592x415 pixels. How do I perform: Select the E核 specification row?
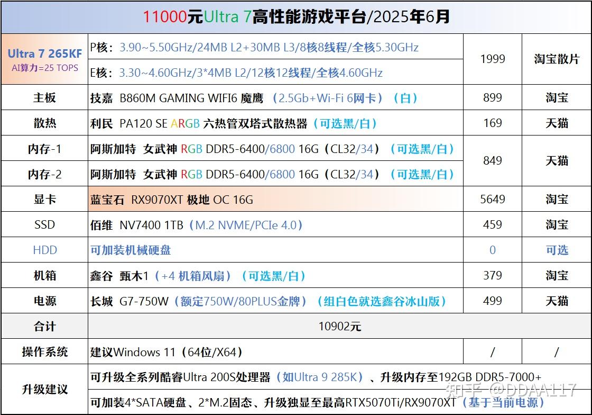tap(275, 72)
